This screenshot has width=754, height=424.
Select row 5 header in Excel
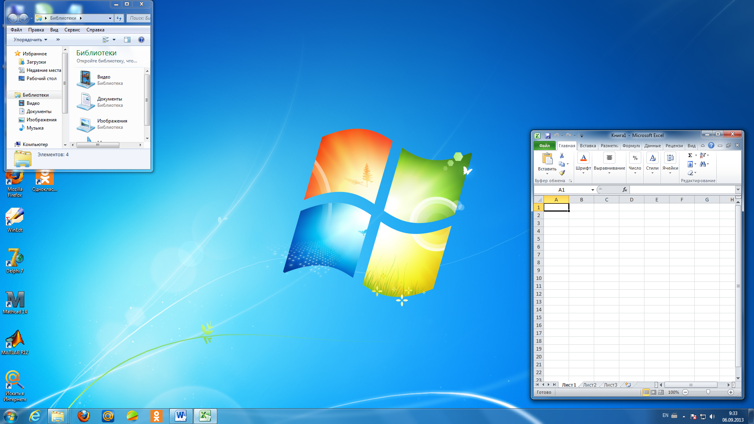[x=538, y=239]
